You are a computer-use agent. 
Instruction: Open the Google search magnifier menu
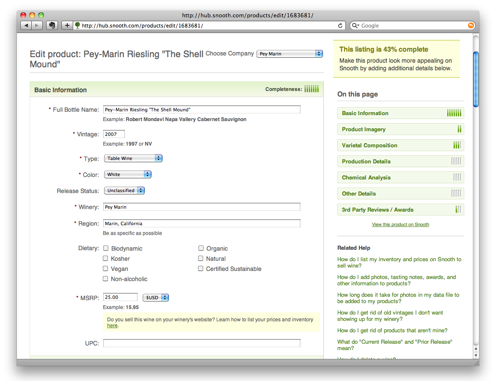pos(355,26)
